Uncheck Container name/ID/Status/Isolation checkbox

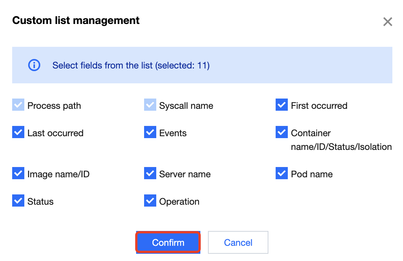point(282,133)
